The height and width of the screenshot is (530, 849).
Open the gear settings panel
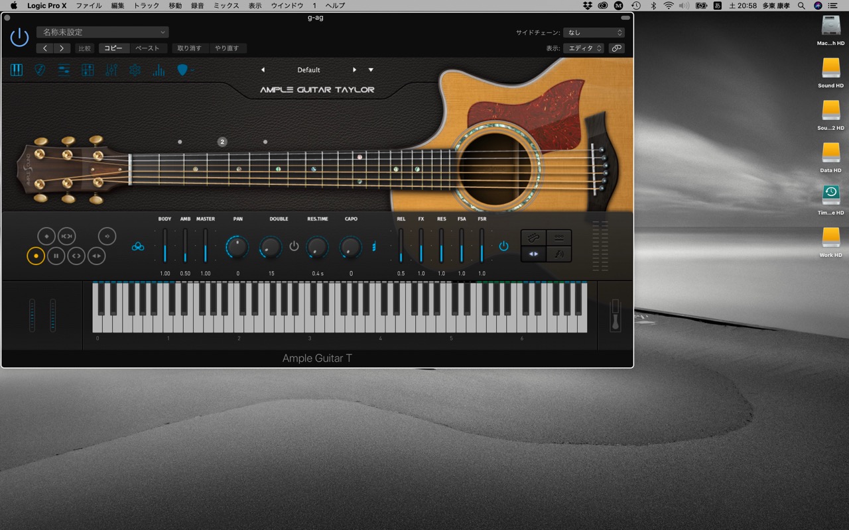point(135,70)
